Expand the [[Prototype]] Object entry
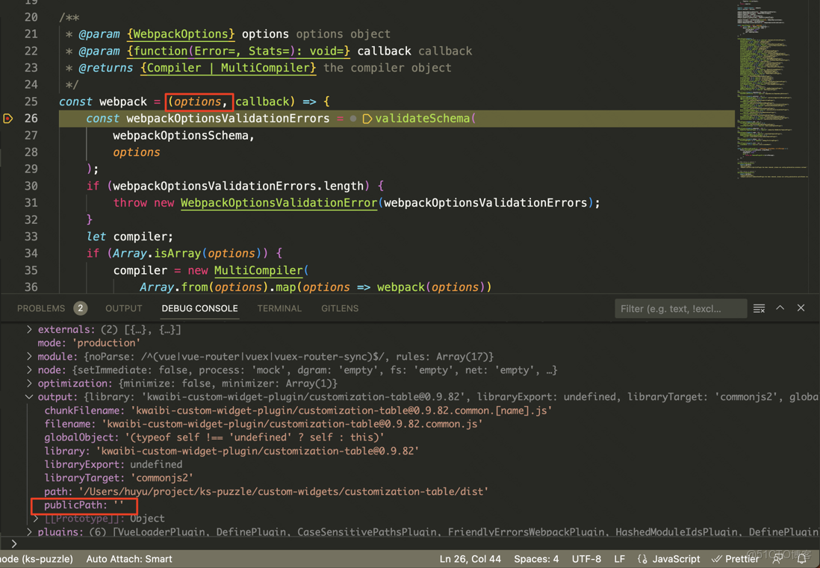This screenshot has height=568, width=820. click(x=36, y=518)
